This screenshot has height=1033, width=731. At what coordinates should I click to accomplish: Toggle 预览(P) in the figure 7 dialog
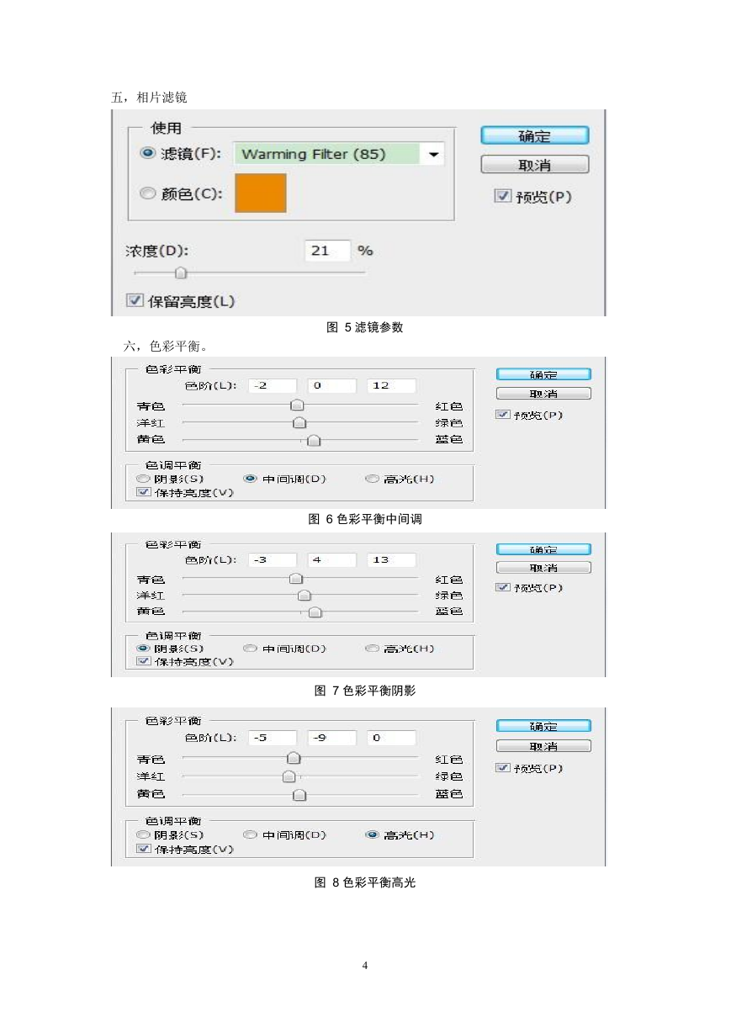coord(502,587)
